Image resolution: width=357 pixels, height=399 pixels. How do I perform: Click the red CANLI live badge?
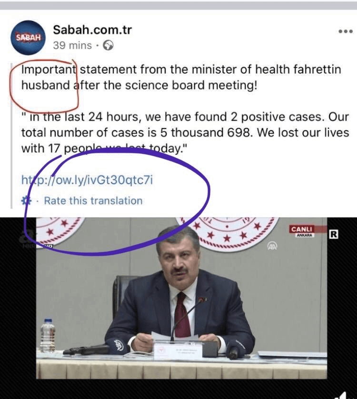(x=301, y=229)
